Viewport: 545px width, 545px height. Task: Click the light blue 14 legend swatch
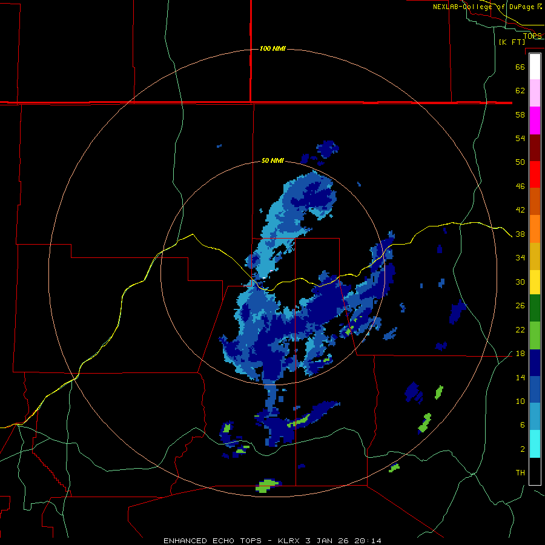[x=535, y=417]
